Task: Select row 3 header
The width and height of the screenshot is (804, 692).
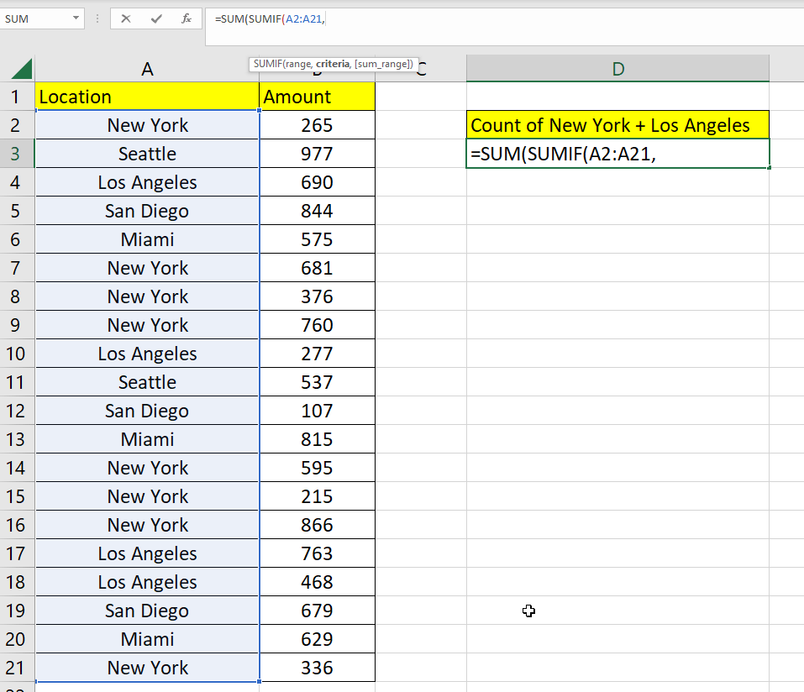Action: 15,153
